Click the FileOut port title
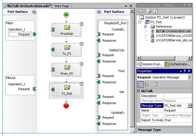The height and width of the screenshot is (136, 196). [11, 78]
